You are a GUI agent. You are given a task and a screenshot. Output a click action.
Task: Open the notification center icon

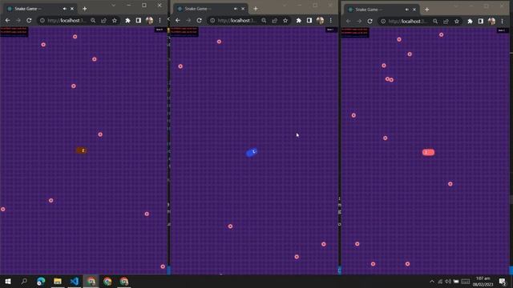pos(503,282)
